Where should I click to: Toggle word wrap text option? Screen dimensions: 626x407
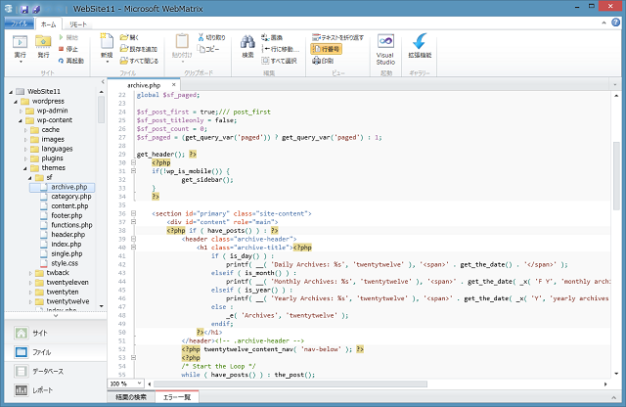337,36
